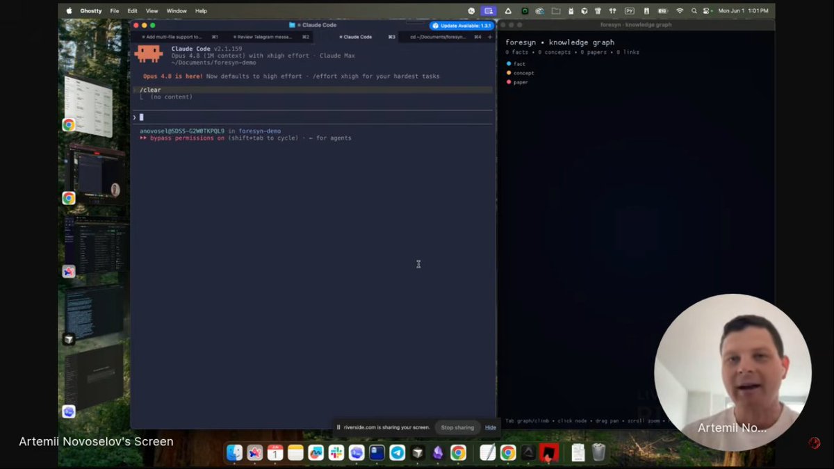
Task: Click the triangle icon in the menu bar
Action: coord(508,11)
